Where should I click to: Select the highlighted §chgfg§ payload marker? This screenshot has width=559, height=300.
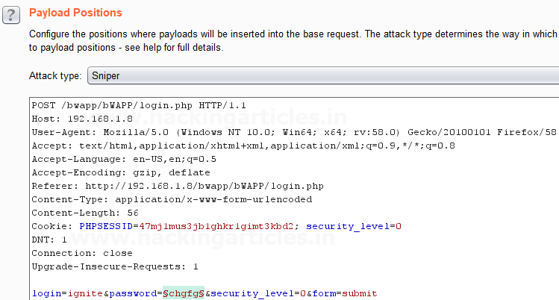[x=184, y=293]
